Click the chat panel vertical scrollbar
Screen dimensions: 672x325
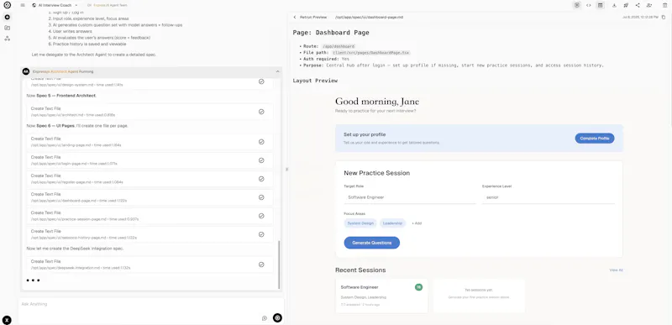(279, 265)
